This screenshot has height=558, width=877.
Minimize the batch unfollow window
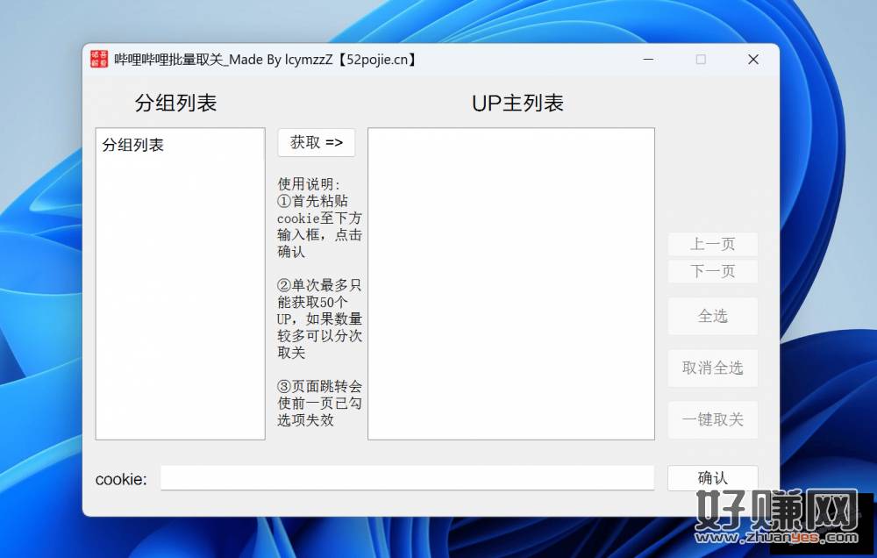pos(648,60)
